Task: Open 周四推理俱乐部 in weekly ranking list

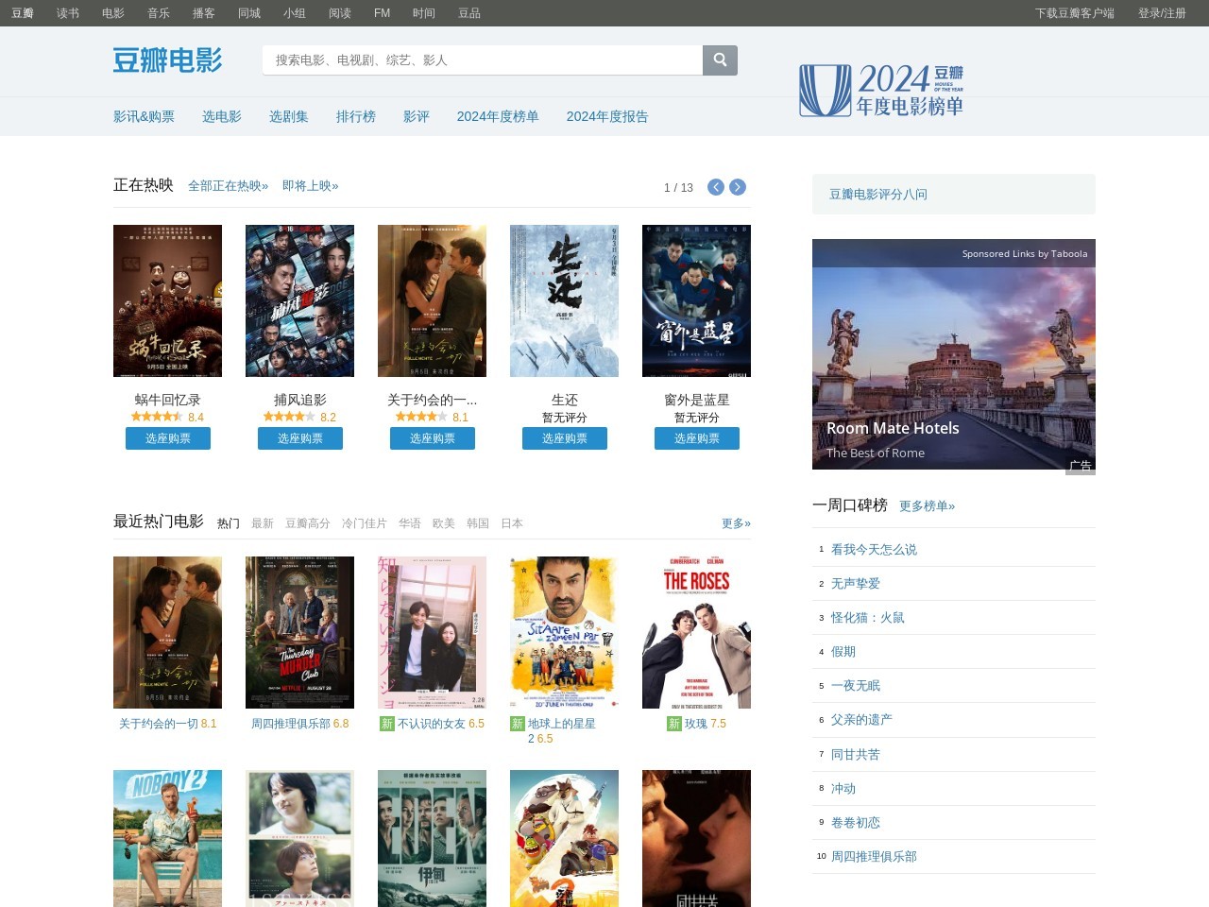Action: click(x=874, y=856)
